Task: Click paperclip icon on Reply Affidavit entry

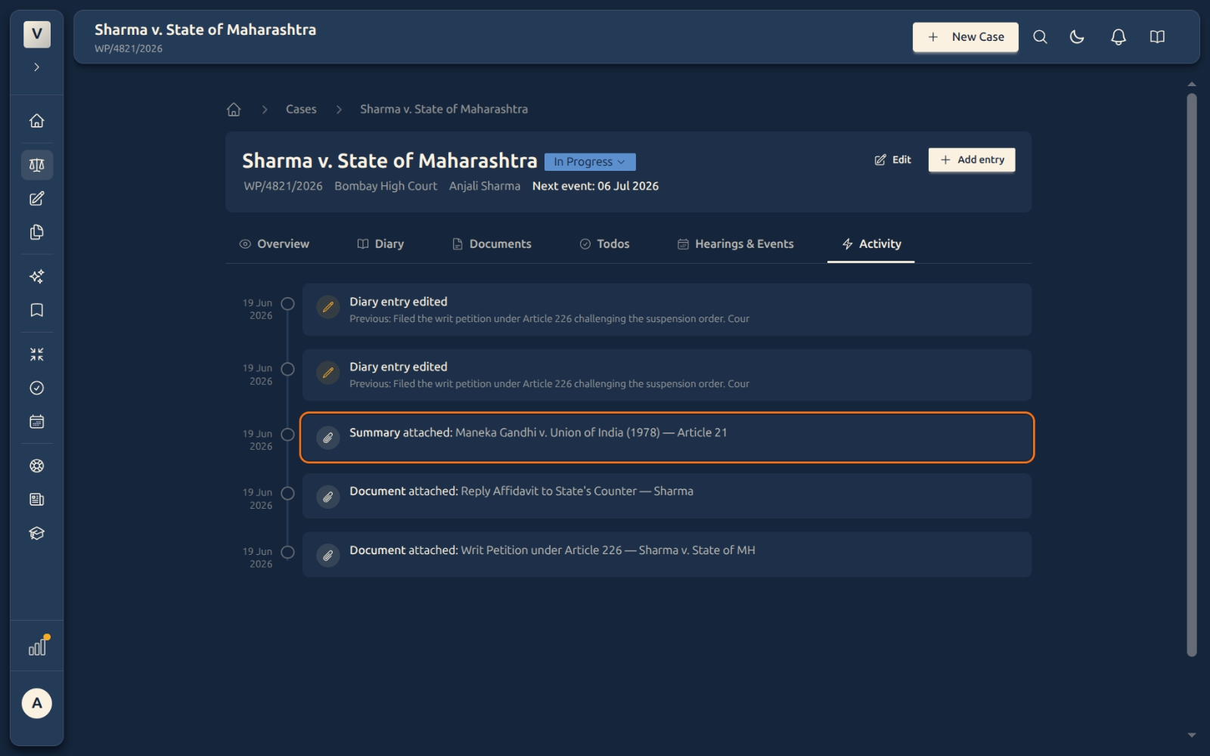Action: click(327, 497)
